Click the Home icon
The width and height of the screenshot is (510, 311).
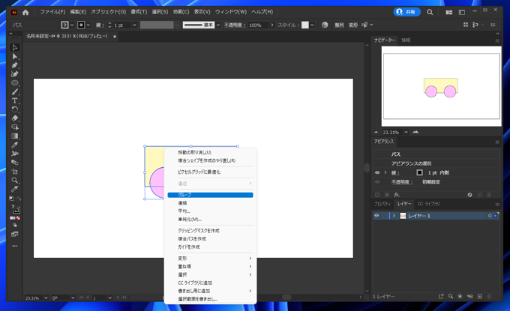[25, 12]
